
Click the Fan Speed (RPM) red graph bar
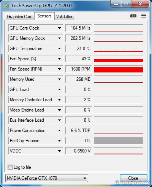[x=119, y=69]
